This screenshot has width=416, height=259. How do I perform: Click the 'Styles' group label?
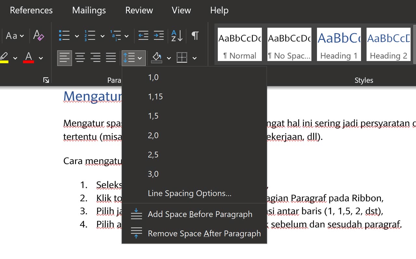click(x=364, y=80)
